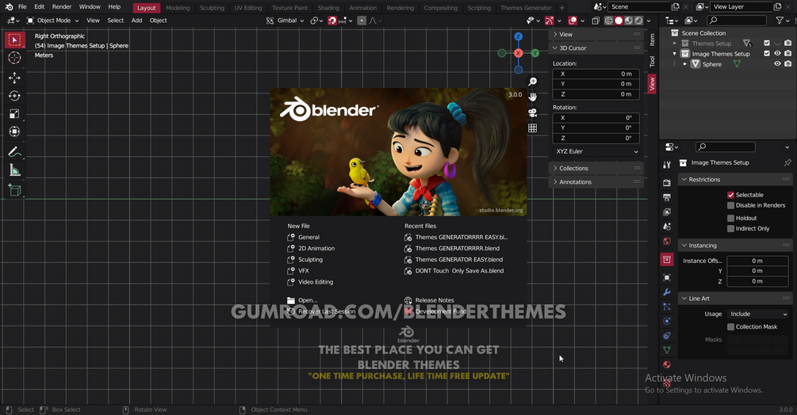The width and height of the screenshot is (797, 415).
Task: Click the outliner search field
Action: pyautogui.click(x=737, y=21)
